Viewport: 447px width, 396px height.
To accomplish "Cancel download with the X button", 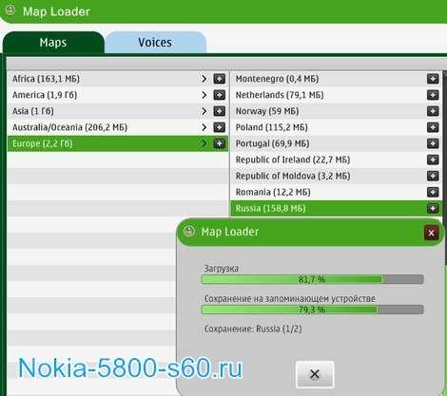I will coord(315,374).
